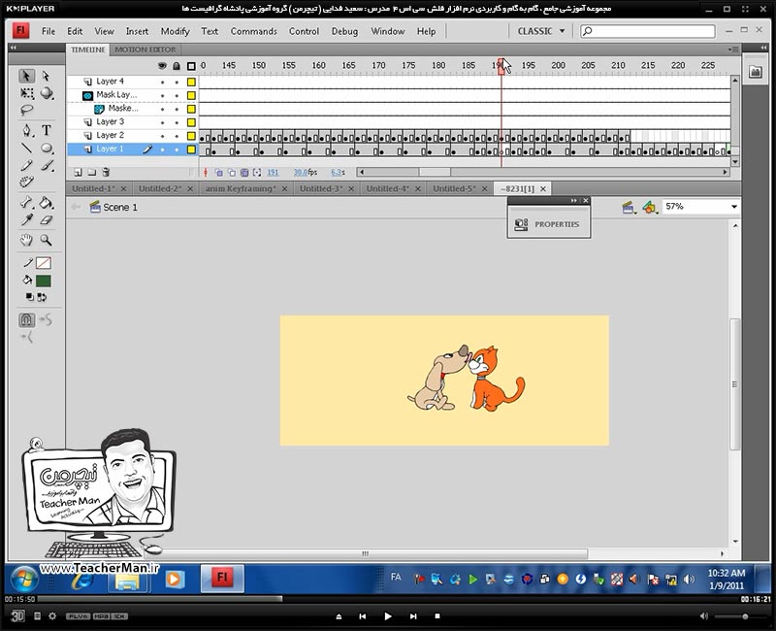Viewport: 776px width, 631px height.
Task: Open the timeline panel options menu
Action: (733, 50)
